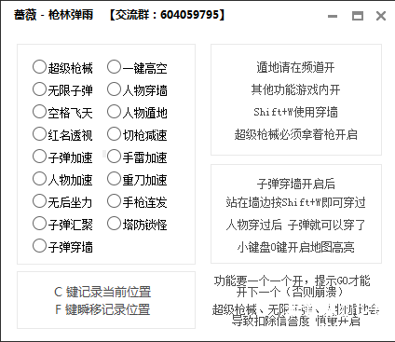
Task: Click the text 人物穿过后 子弹就可以穿了
Action: tap(295, 225)
